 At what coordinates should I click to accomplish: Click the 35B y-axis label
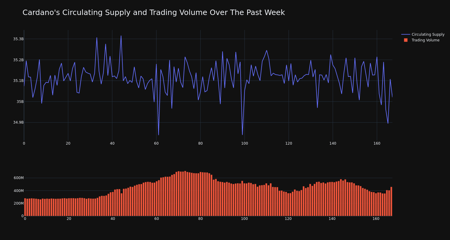click(20, 102)
